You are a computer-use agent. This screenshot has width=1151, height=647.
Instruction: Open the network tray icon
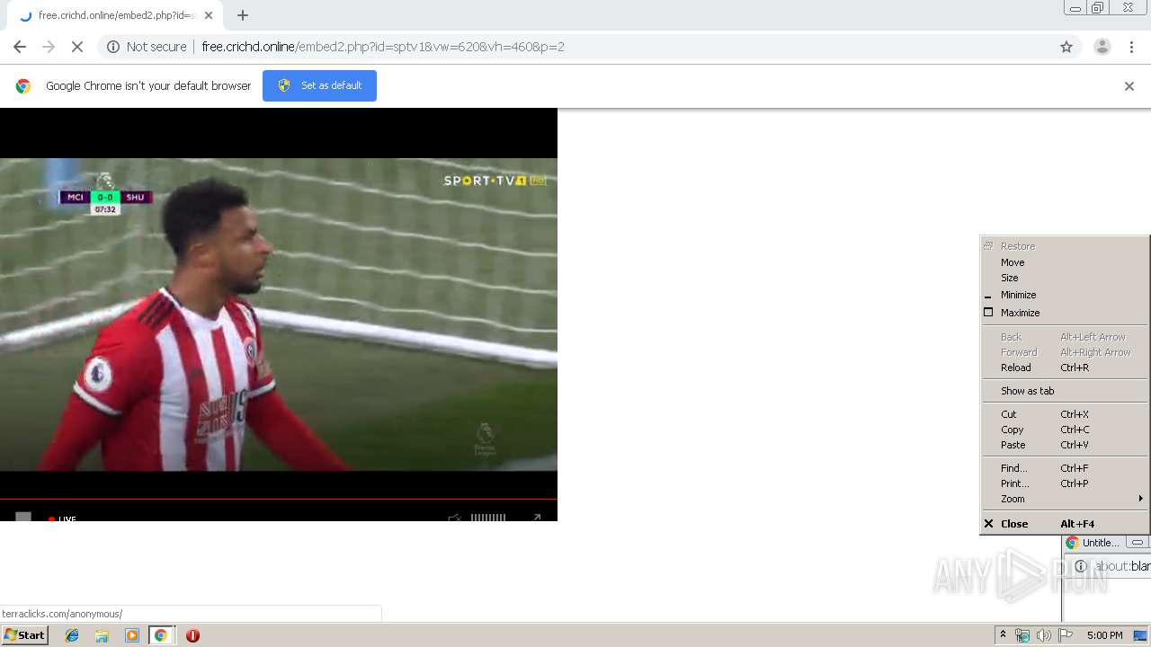click(1022, 635)
